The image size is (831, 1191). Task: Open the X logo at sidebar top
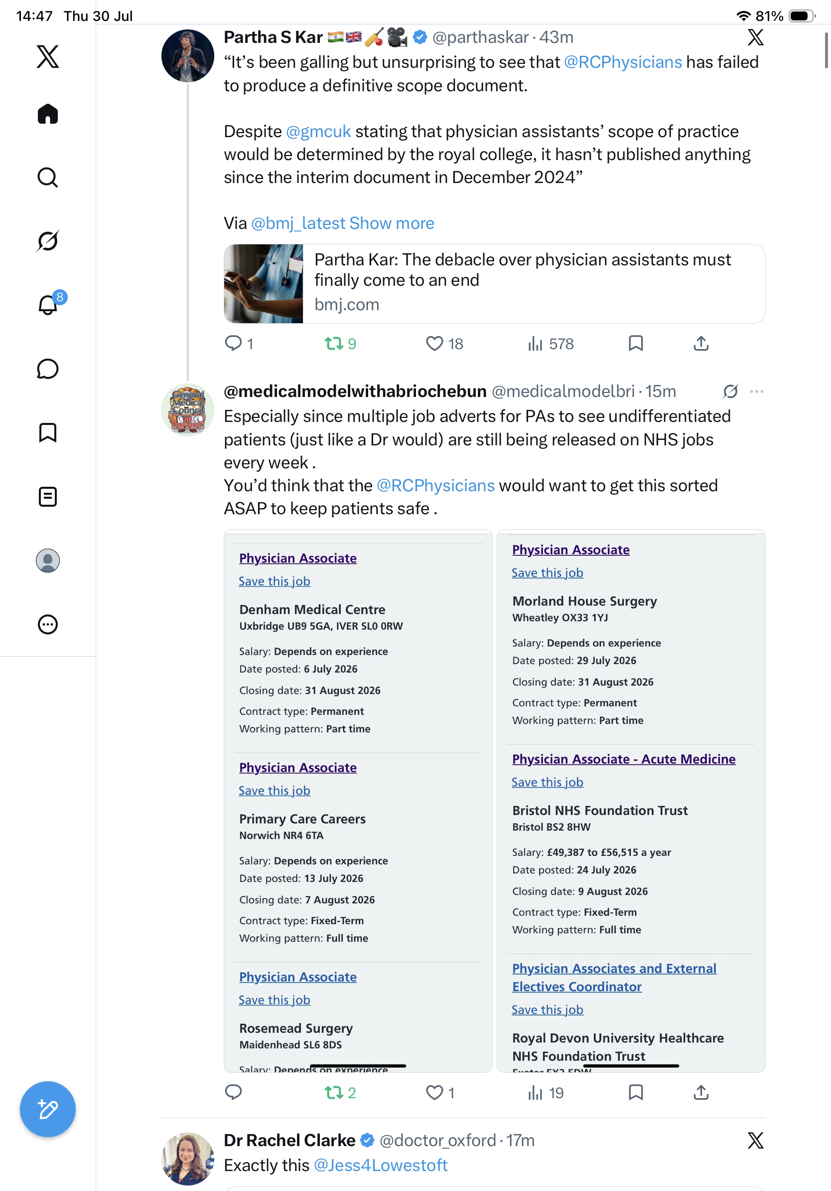[48, 56]
